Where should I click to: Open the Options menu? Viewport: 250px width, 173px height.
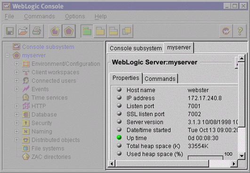click(x=75, y=16)
